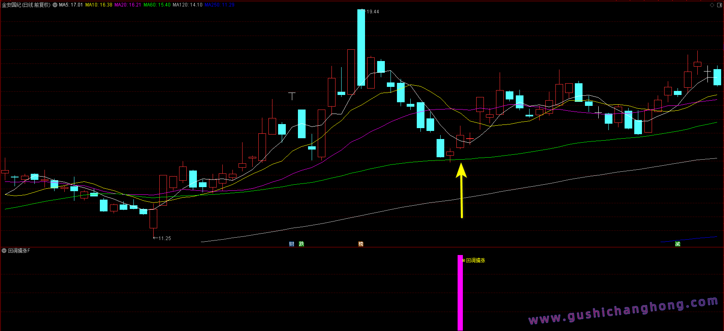The height and width of the screenshot is (331, 724).
Task: Click the magenta MA20 legend label
Action: pyautogui.click(x=128, y=5)
